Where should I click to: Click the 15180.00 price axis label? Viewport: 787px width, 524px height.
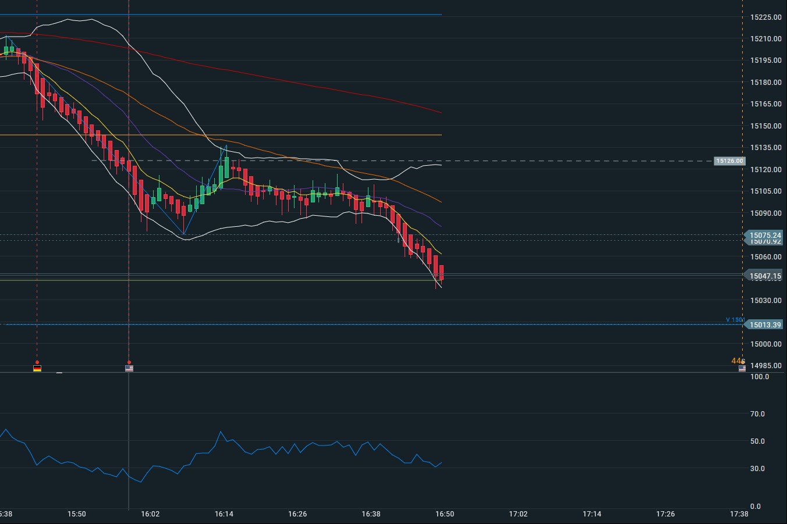pos(765,83)
